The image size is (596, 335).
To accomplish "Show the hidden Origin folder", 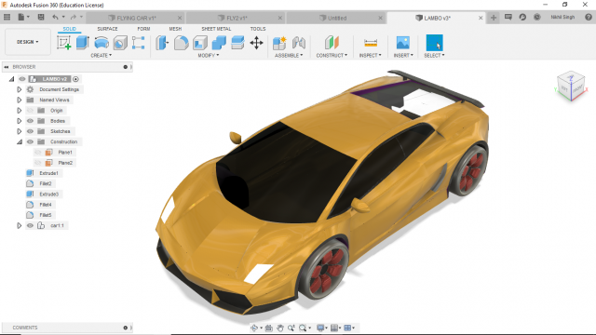I will pyautogui.click(x=30, y=111).
